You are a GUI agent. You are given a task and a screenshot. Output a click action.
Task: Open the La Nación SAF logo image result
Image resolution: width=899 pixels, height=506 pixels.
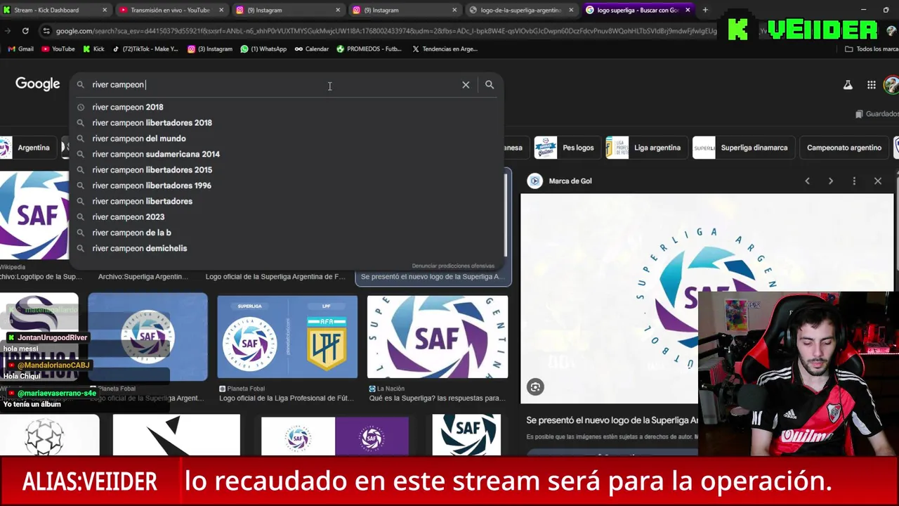tap(438, 337)
